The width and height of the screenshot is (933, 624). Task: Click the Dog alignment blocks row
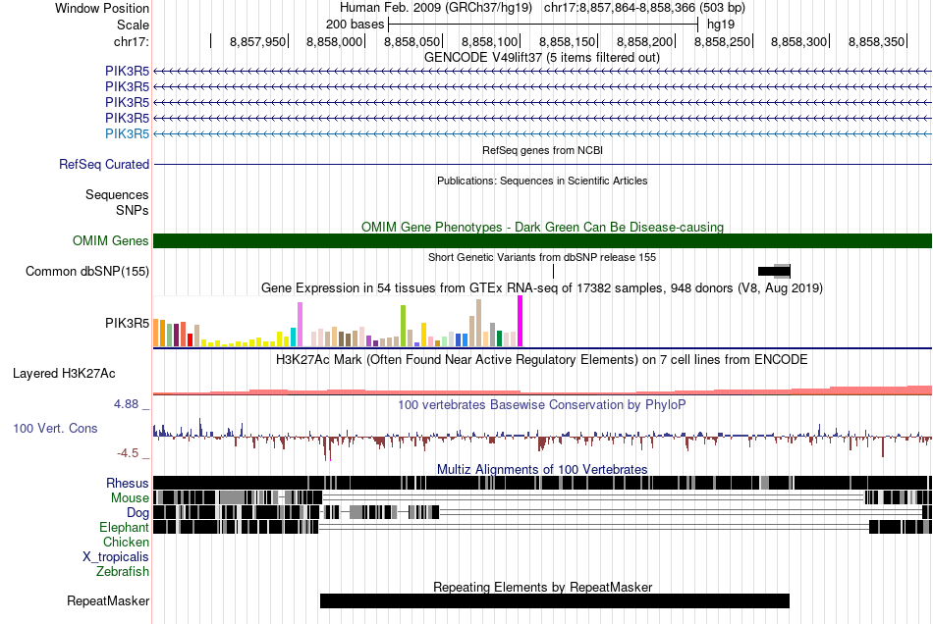click(543, 512)
